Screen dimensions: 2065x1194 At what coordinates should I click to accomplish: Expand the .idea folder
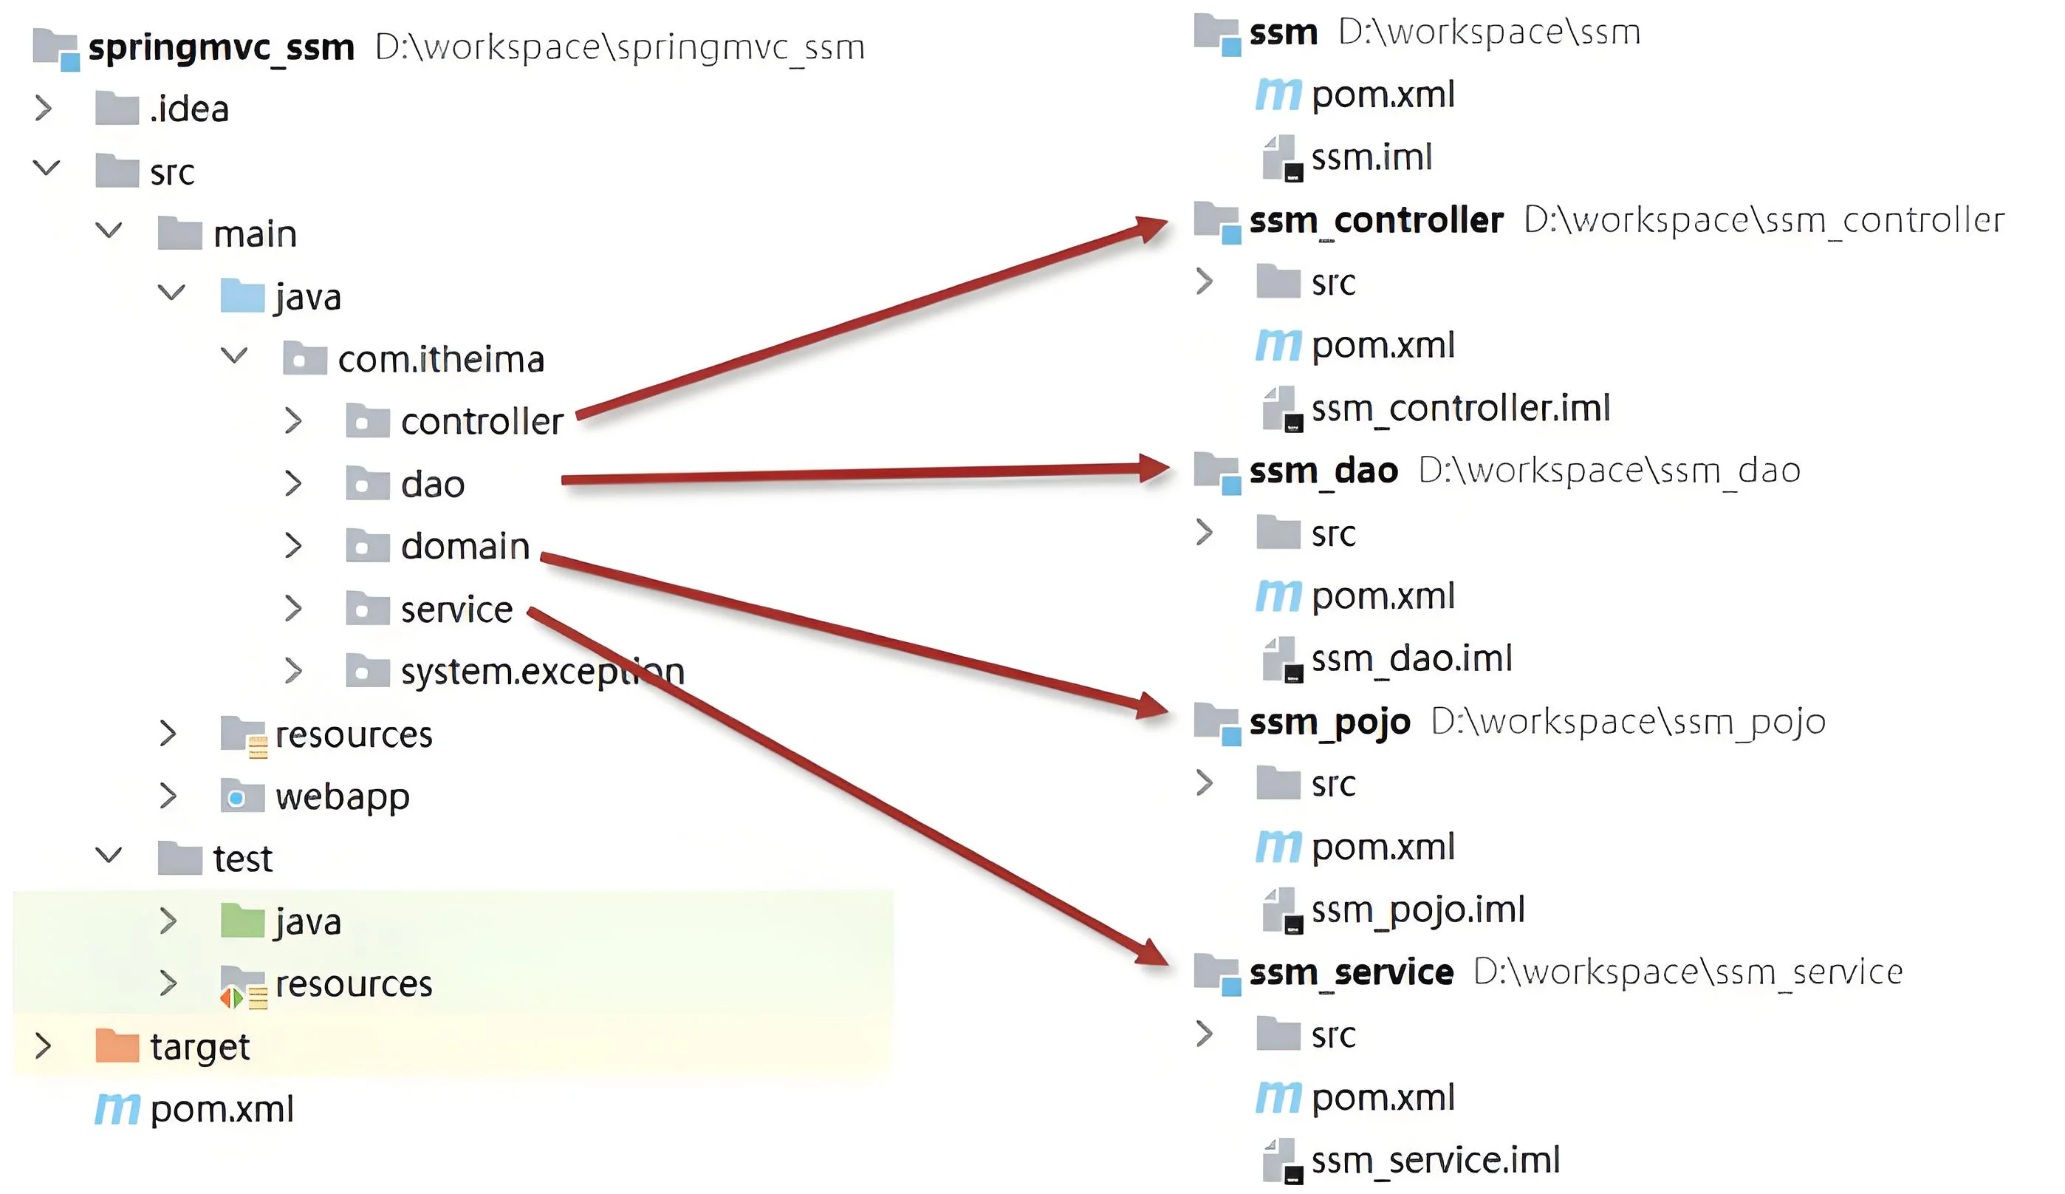click(44, 107)
